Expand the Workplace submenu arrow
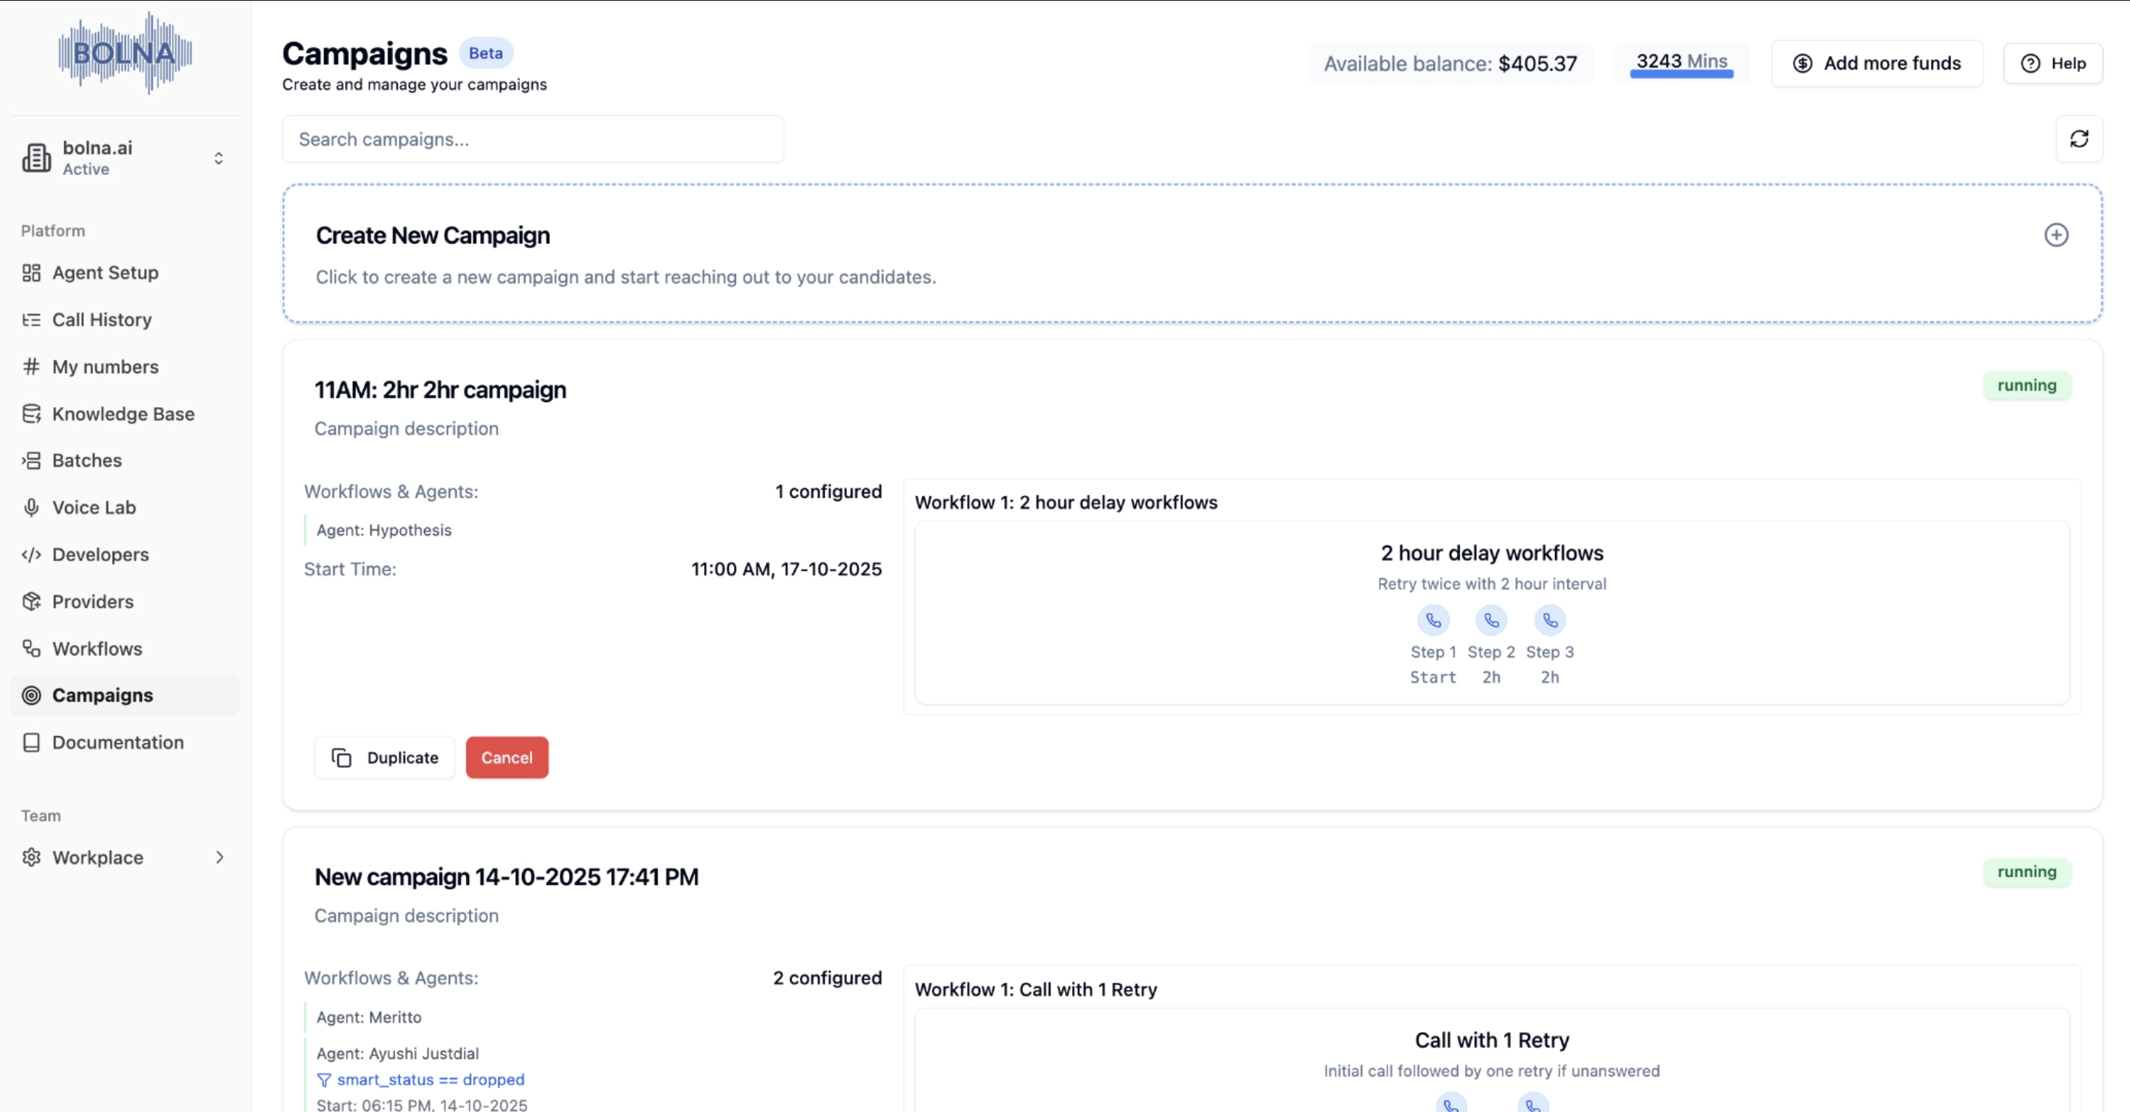Screen dimensions: 2130x1112 coord(219,857)
